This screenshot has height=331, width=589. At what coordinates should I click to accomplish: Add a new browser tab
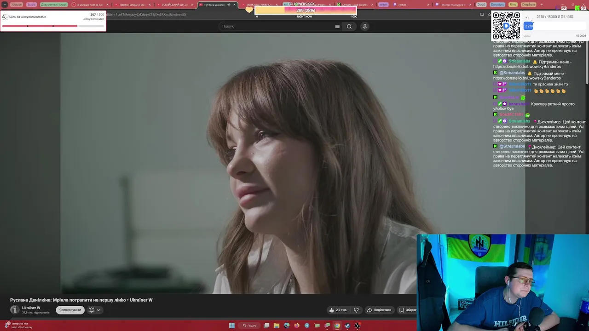tap(542, 5)
